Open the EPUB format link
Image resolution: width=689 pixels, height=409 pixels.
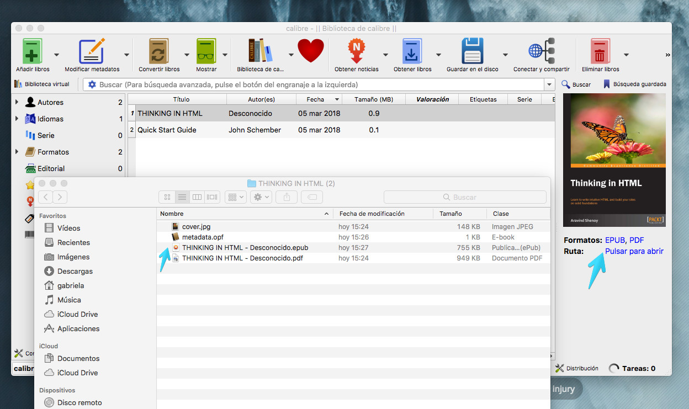[x=615, y=240]
